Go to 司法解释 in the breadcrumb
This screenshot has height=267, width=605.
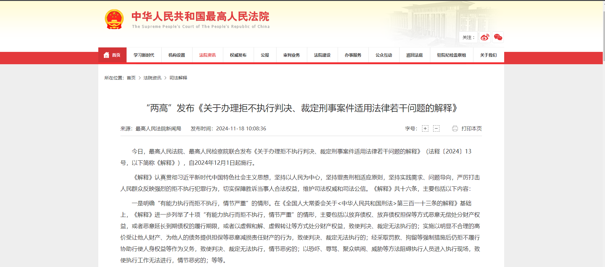click(178, 78)
